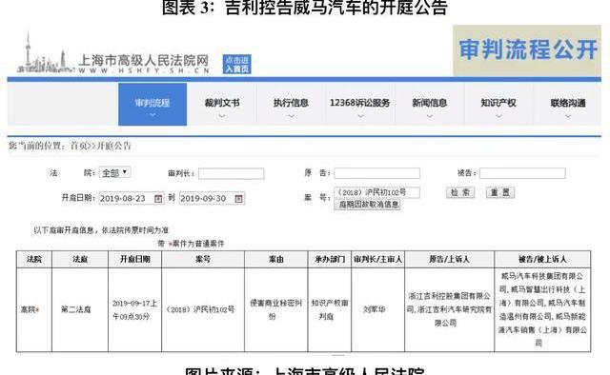Click the note 以下庭审开庭信息,依法院传票时间为准
Viewport: 610px width, 375px height.
[x=101, y=230]
